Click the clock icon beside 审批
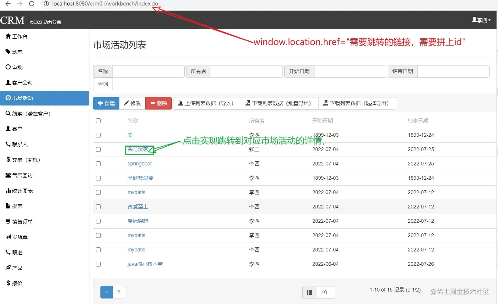 8,67
